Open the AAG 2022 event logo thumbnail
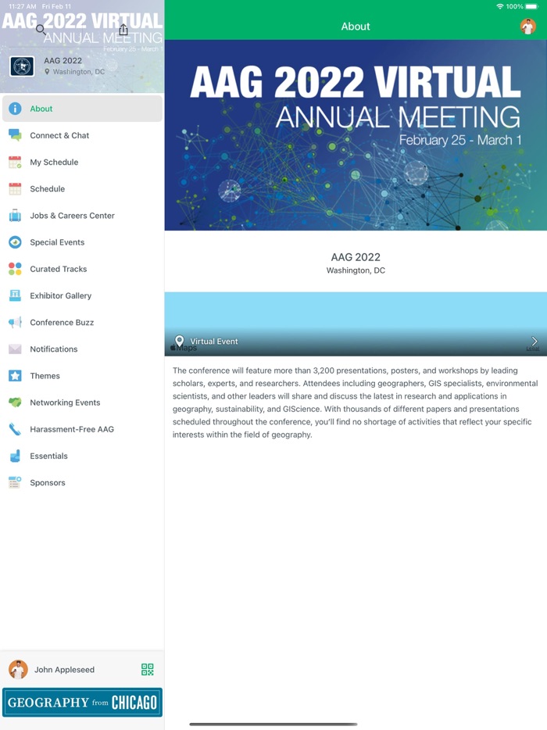Image resolution: width=547 pixels, height=730 pixels. point(22,66)
